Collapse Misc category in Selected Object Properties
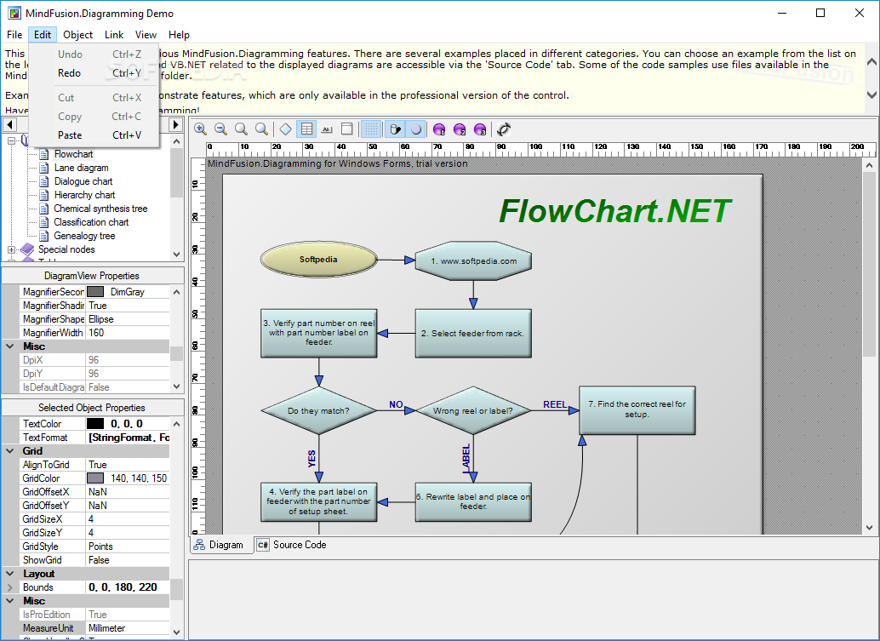 [10, 601]
